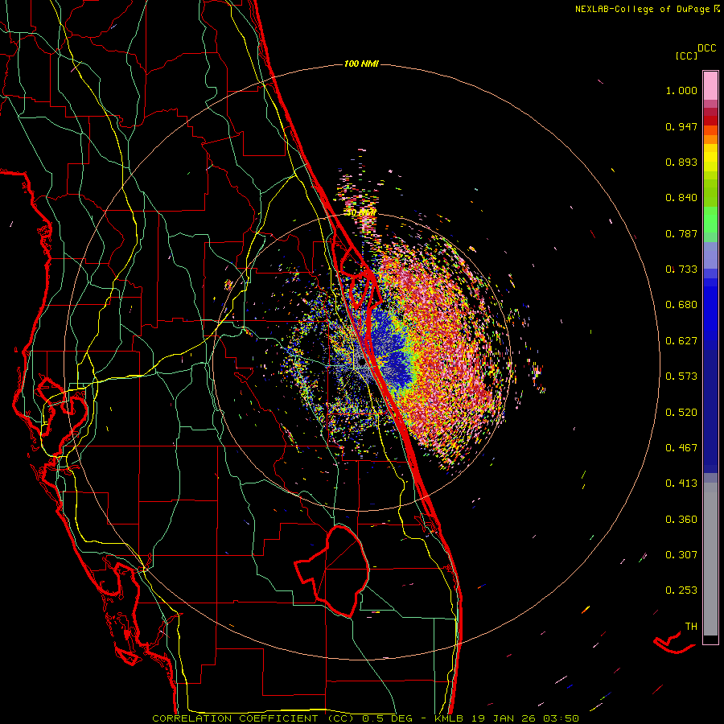The width and height of the screenshot is (724, 724).
Task: Pick the red color bar segment near 0.947
Action: coord(710,121)
